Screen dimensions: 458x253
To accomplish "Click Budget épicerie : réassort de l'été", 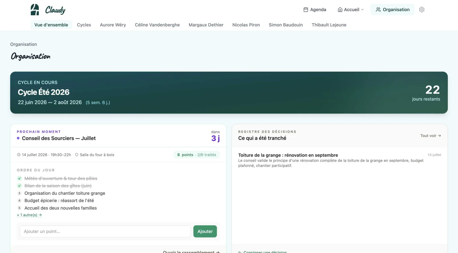I will click(x=59, y=201).
